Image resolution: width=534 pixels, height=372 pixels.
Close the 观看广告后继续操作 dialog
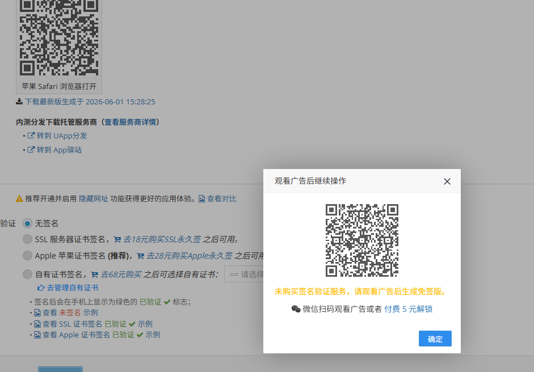[447, 181]
